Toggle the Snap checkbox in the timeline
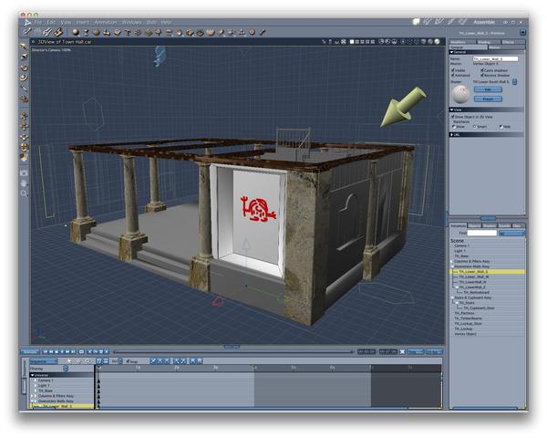 [x=128, y=361]
